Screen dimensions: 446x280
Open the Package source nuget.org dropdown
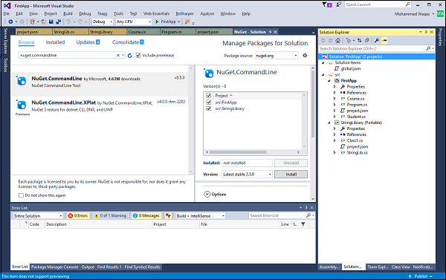click(277, 56)
